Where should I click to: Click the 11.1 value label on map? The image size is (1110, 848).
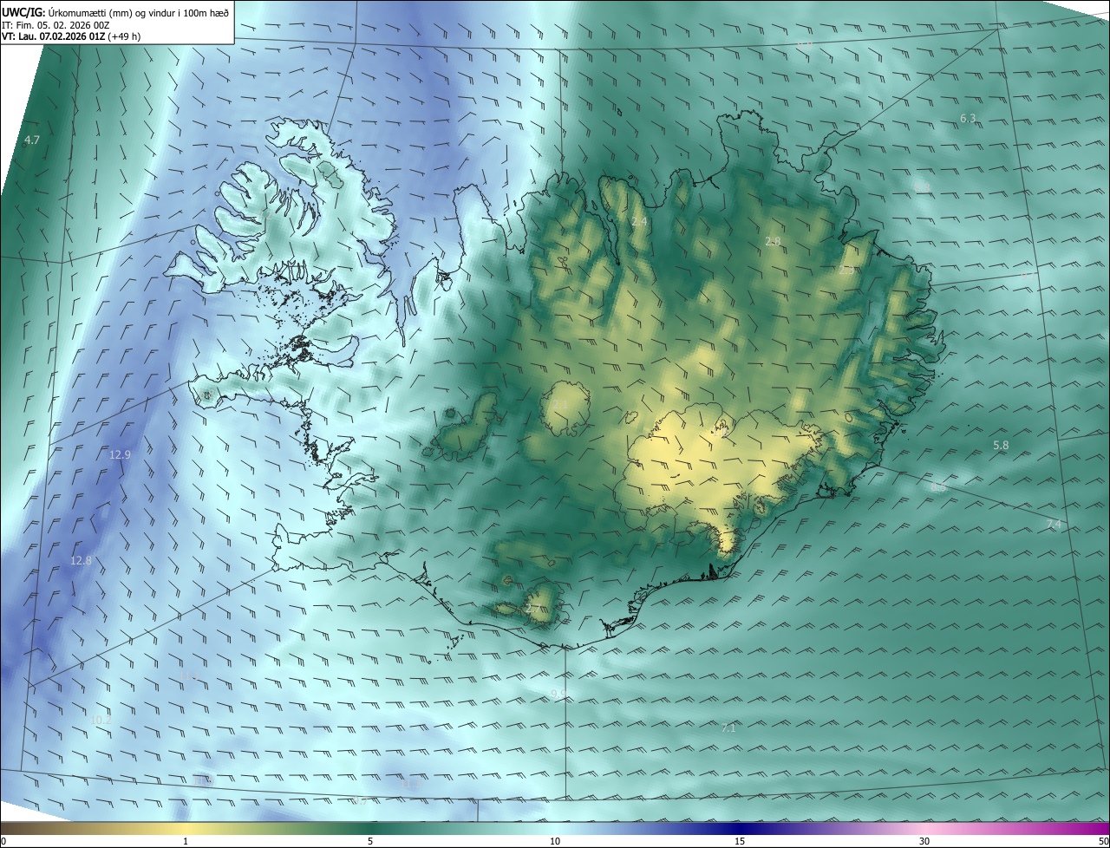pyautogui.click(x=188, y=675)
